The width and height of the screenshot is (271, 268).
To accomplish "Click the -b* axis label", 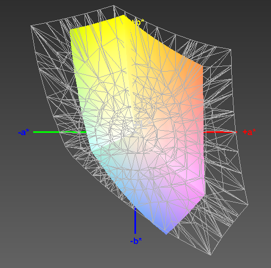I will pyautogui.click(x=136, y=241).
